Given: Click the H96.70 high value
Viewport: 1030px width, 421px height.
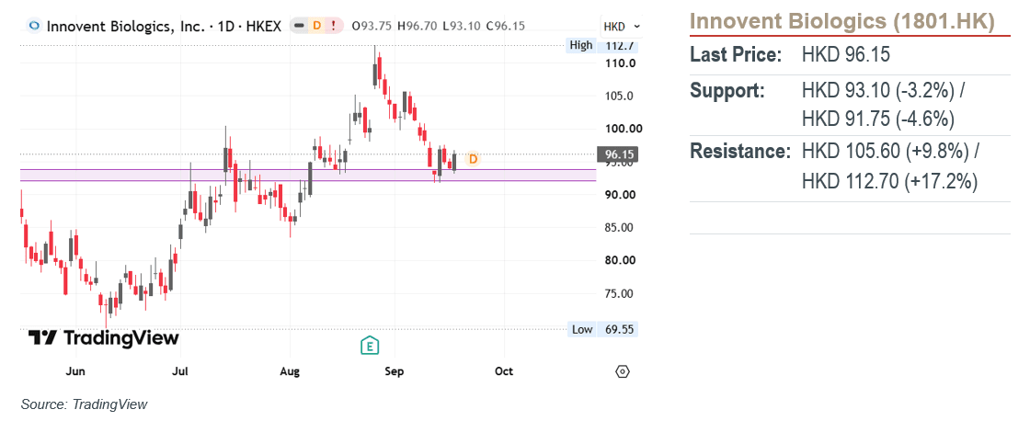Looking at the screenshot, I should 418,27.
